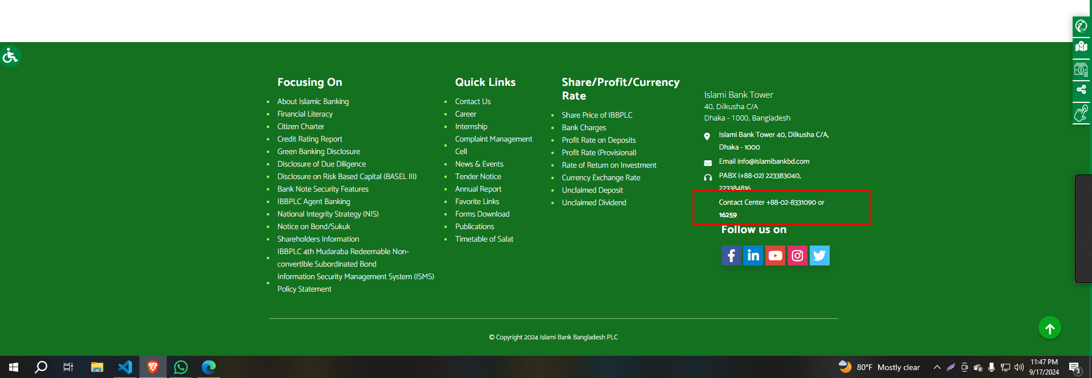
Task: Open WhatsApp from the taskbar
Action: tap(181, 367)
